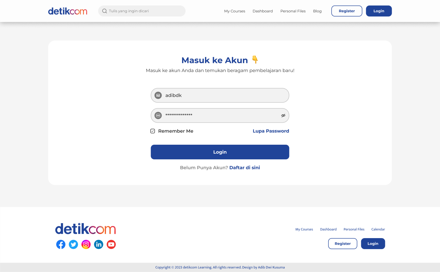Open the Facebook page icon
The height and width of the screenshot is (272, 440).
pyautogui.click(x=61, y=244)
